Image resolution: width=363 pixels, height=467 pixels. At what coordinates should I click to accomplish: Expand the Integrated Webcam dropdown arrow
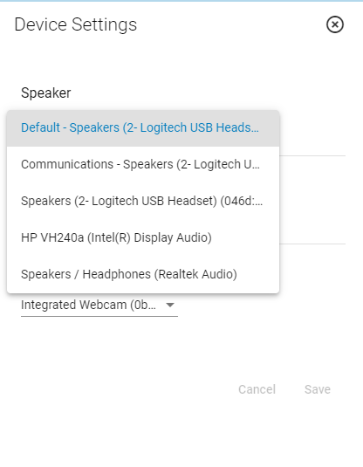170,305
